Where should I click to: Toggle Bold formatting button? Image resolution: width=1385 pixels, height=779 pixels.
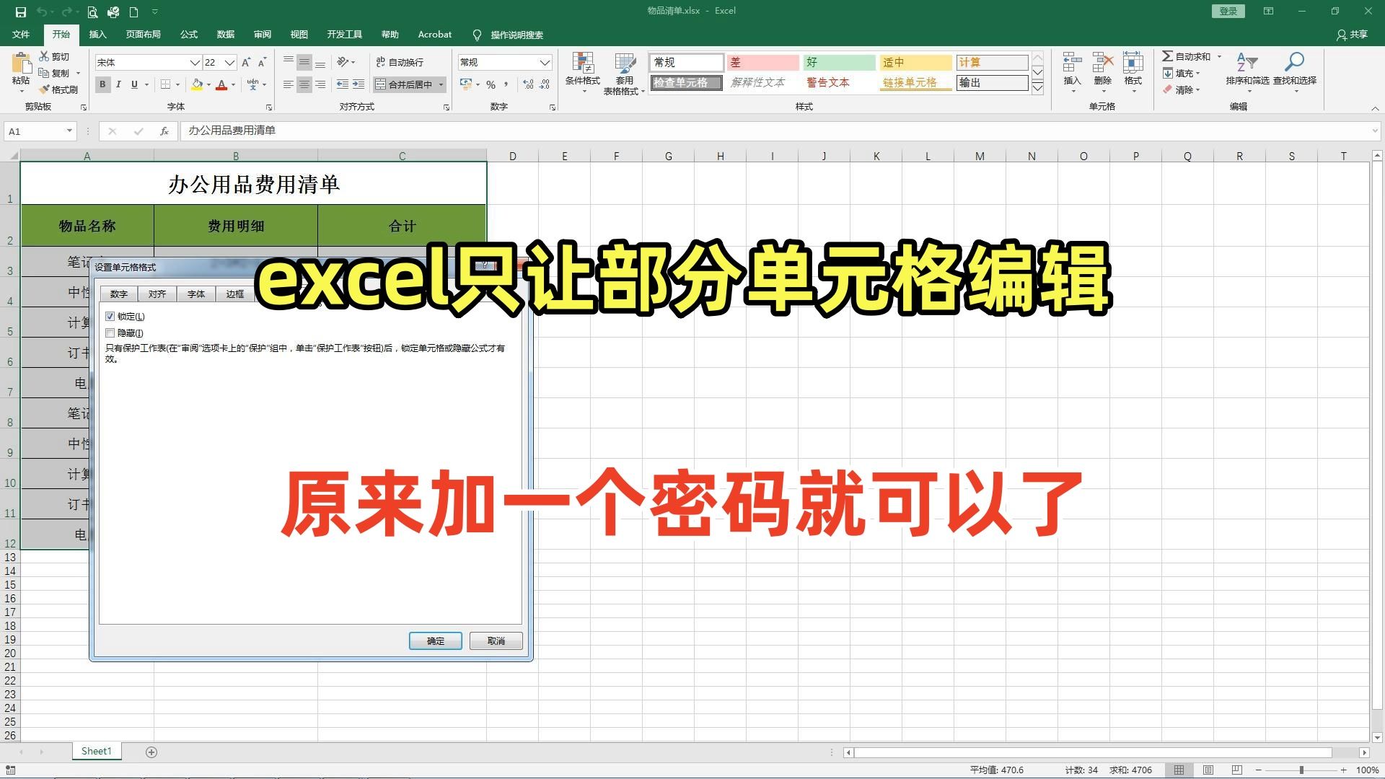pyautogui.click(x=102, y=84)
